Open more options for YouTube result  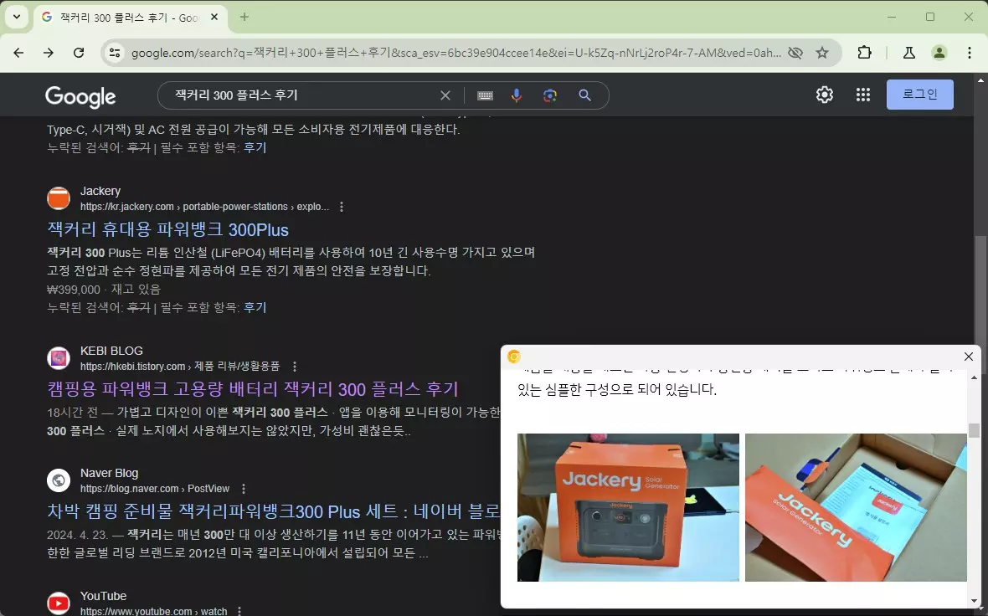point(239,611)
